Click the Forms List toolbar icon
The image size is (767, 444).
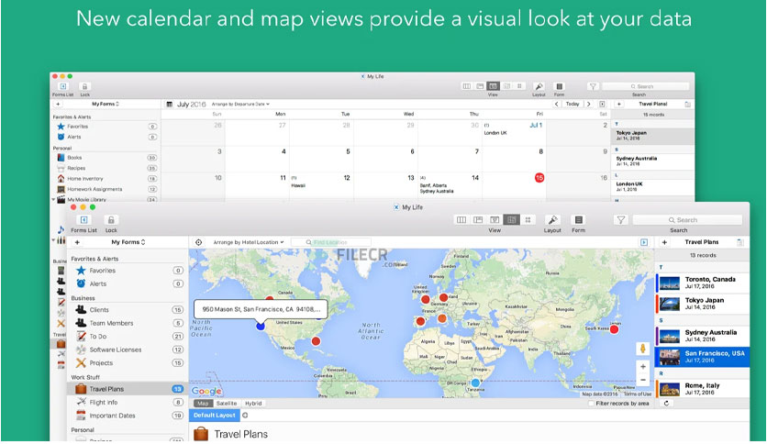(x=83, y=220)
